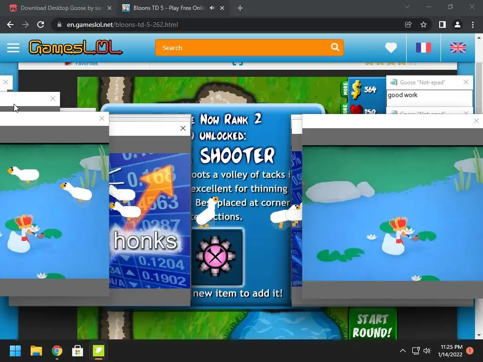Open the network tray icon
This screenshot has height=362, width=483.
click(416, 351)
